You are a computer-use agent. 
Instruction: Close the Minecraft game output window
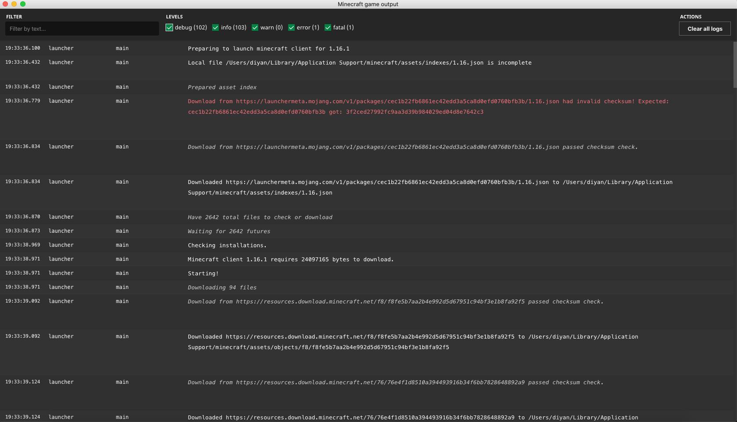coord(5,4)
